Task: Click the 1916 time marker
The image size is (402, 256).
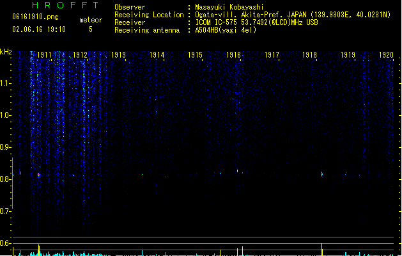Action: tap(233, 55)
